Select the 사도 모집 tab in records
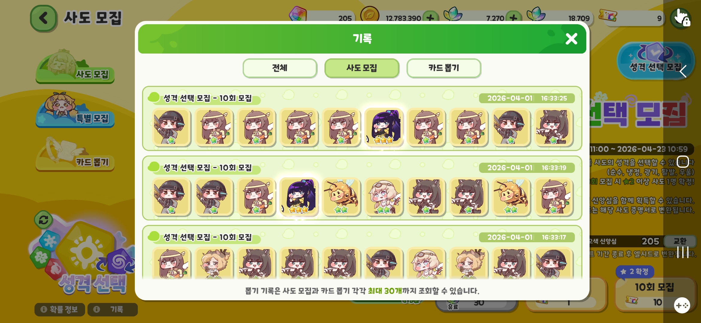Image resolution: width=701 pixels, height=323 pixels. click(362, 68)
